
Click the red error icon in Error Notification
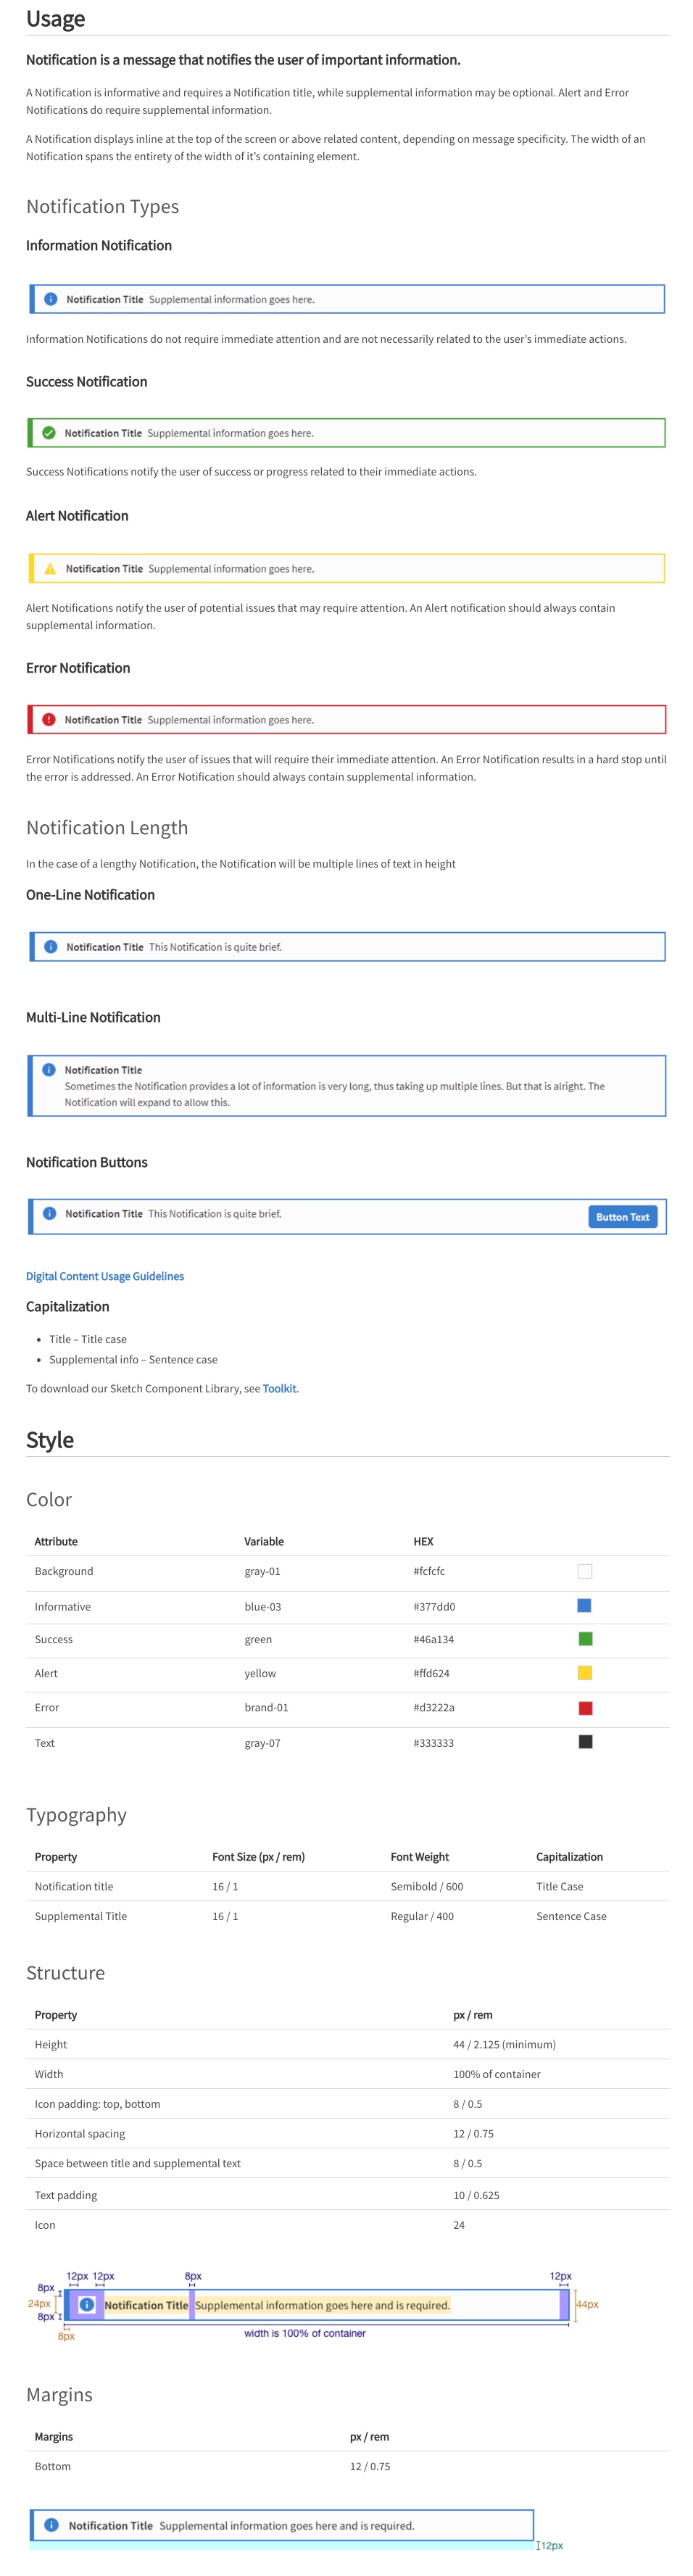(x=49, y=719)
